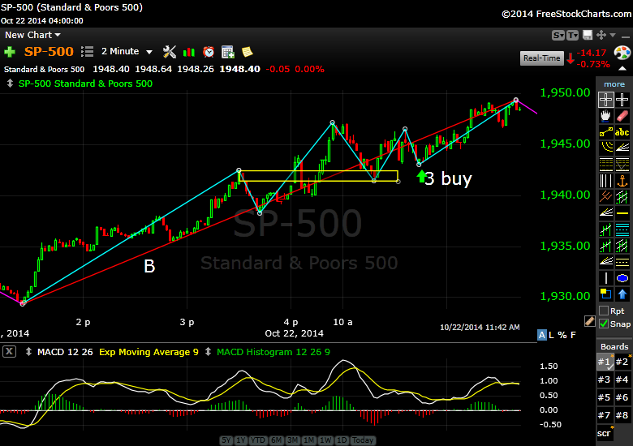633x446 pixels.
Task: Click the yellow sticky note icon
Action: click(x=246, y=51)
